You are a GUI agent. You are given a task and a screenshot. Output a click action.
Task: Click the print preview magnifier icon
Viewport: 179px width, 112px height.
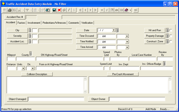pos(15,10)
